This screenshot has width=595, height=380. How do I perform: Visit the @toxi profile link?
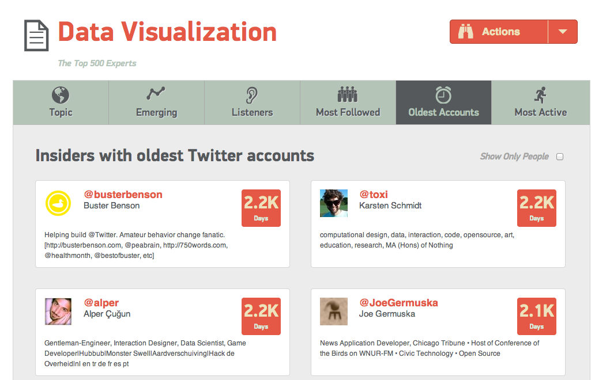(374, 195)
